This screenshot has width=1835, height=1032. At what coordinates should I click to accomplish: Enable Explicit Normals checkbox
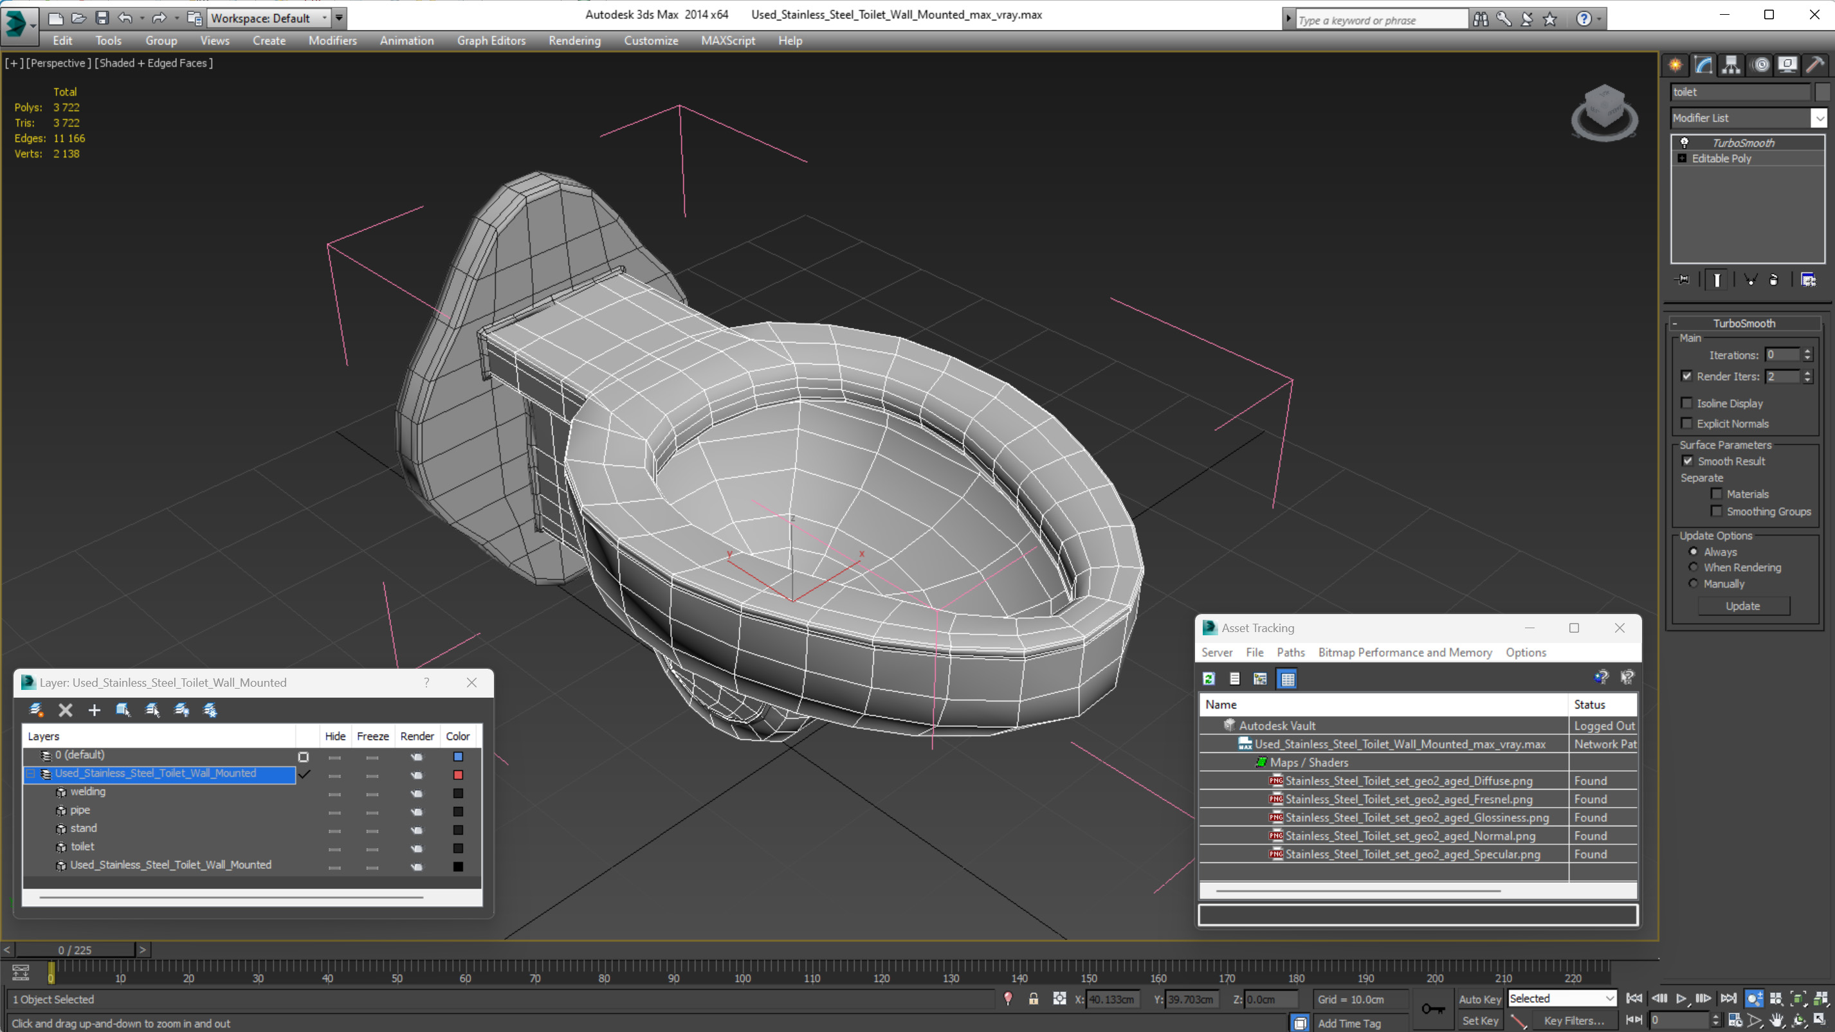[1687, 423]
